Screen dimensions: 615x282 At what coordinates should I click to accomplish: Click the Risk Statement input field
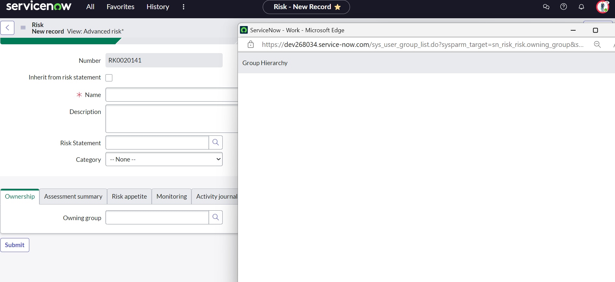157,143
